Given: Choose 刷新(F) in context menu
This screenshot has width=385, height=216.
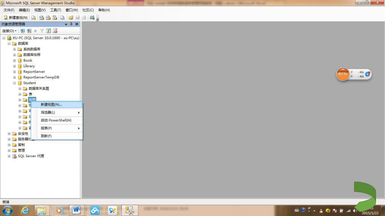Looking at the screenshot, I should click(x=57, y=136).
